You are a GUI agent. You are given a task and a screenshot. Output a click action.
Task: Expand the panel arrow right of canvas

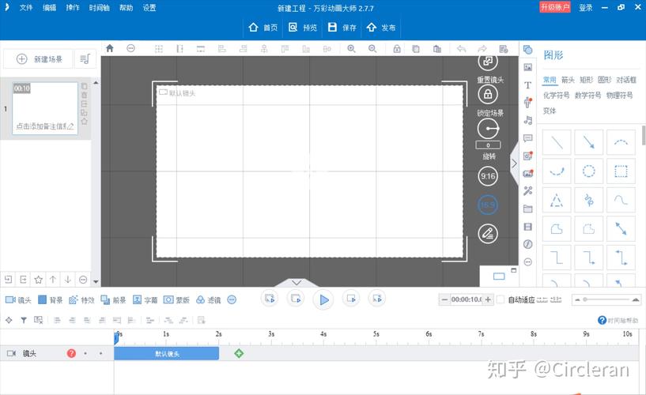pyautogui.click(x=514, y=164)
